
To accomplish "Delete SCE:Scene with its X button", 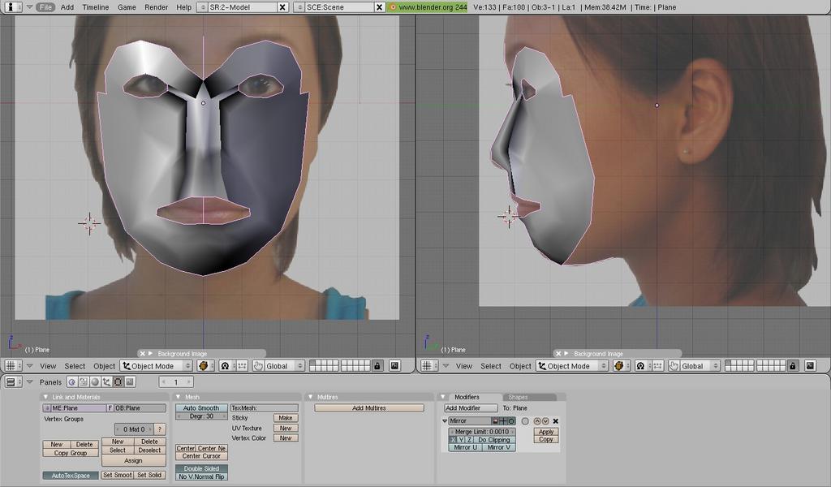I will pos(380,7).
